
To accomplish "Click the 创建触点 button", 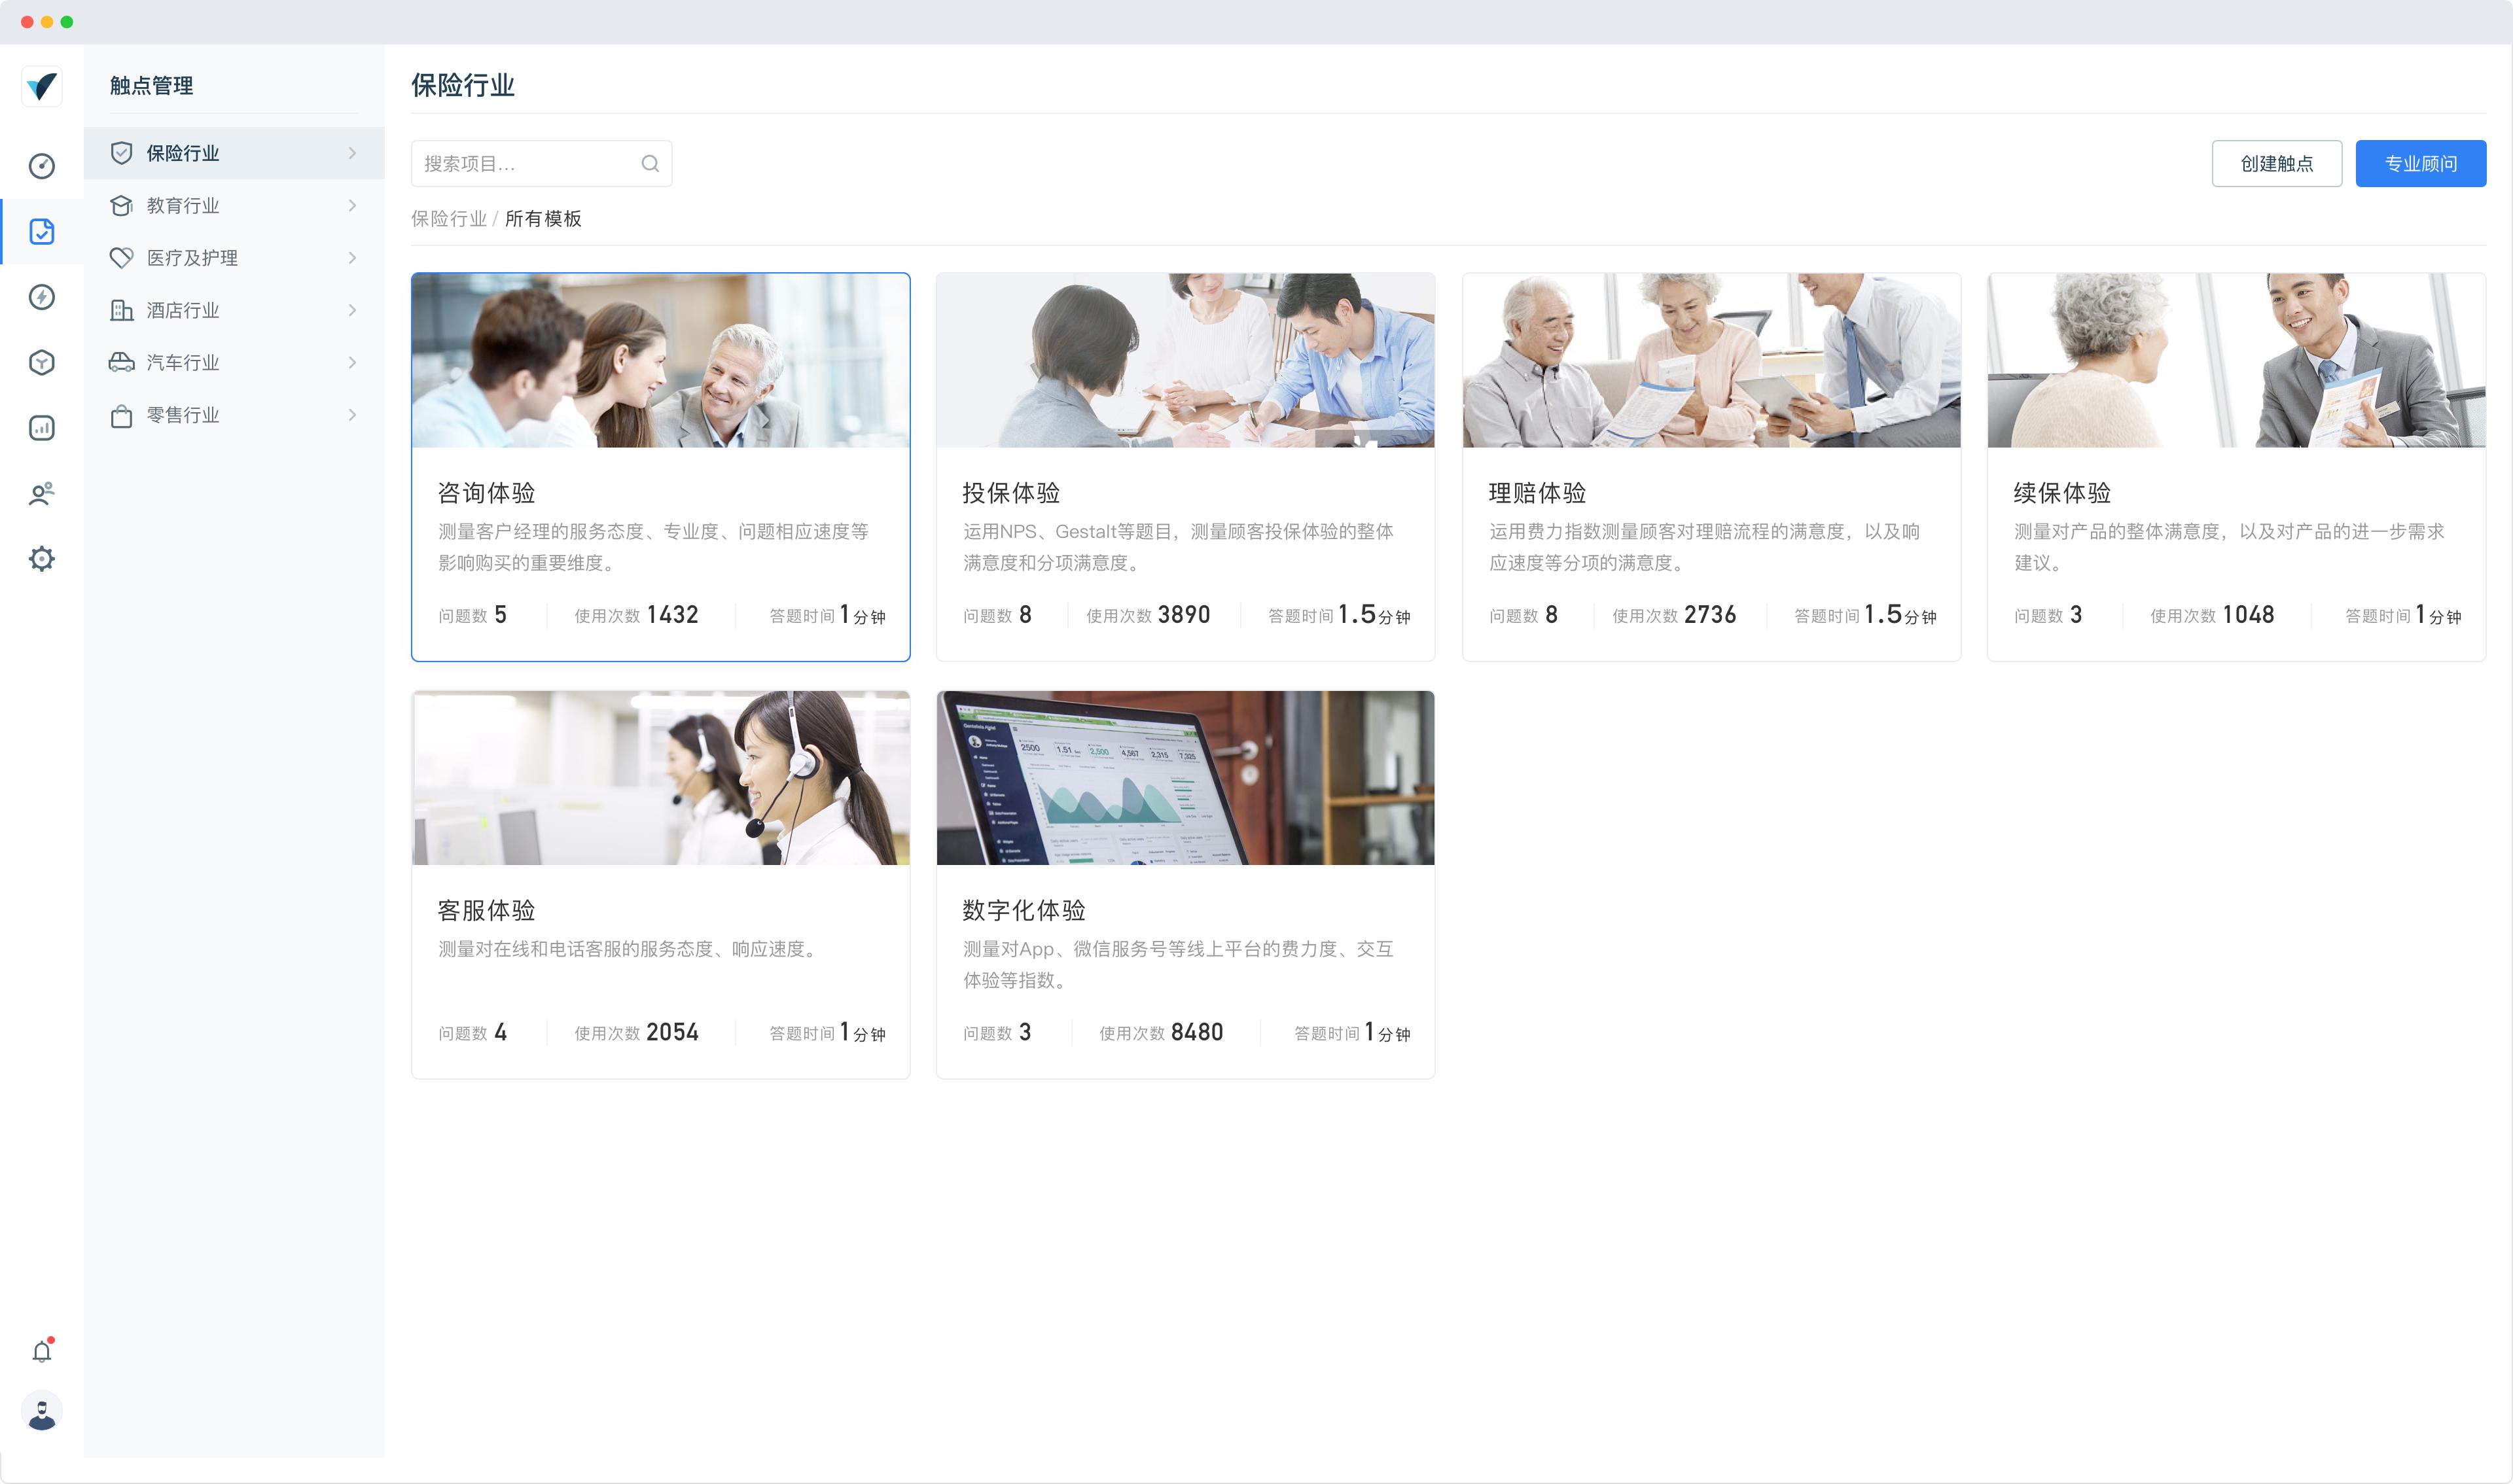I will click(x=2275, y=164).
